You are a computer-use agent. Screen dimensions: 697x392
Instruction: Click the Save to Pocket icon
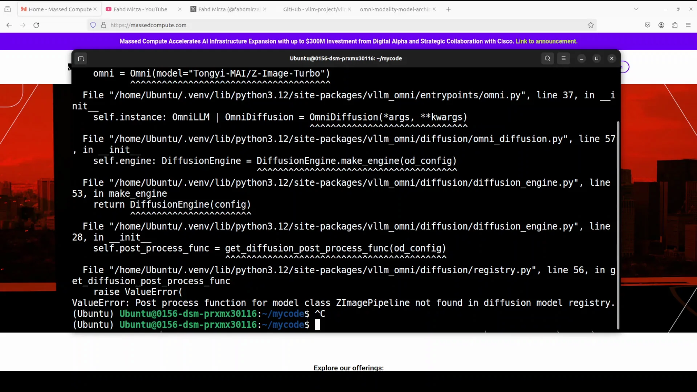(x=648, y=25)
